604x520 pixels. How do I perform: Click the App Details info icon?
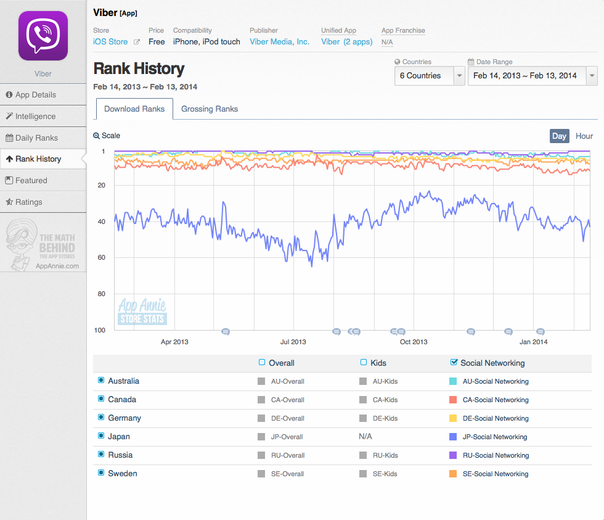pos(9,94)
